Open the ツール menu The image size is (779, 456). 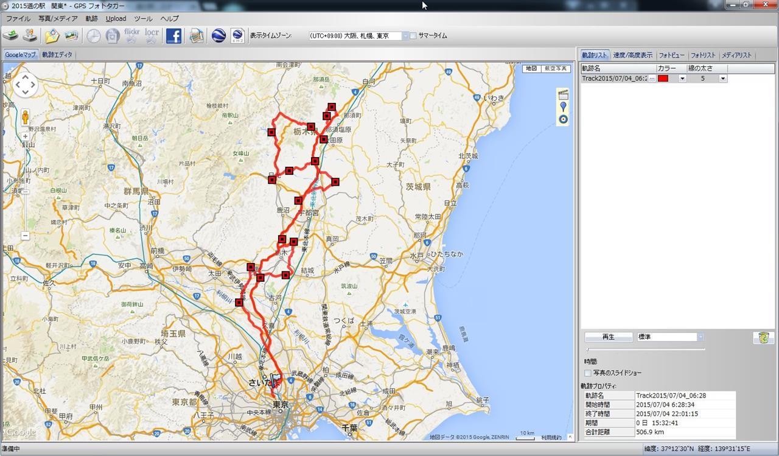(143, 19)
